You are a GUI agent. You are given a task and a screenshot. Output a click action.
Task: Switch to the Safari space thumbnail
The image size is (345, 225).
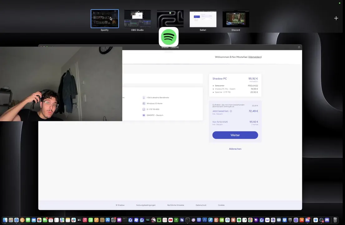pyautogui.click(x=203, y=19)
